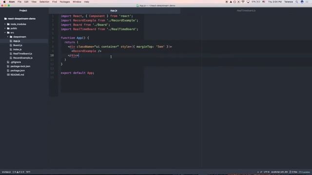Click the RecordExample.js file icon

pyautogui.click(x=11, y=58)
